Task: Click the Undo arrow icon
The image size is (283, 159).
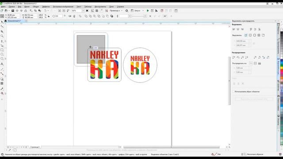Action: 45,11
